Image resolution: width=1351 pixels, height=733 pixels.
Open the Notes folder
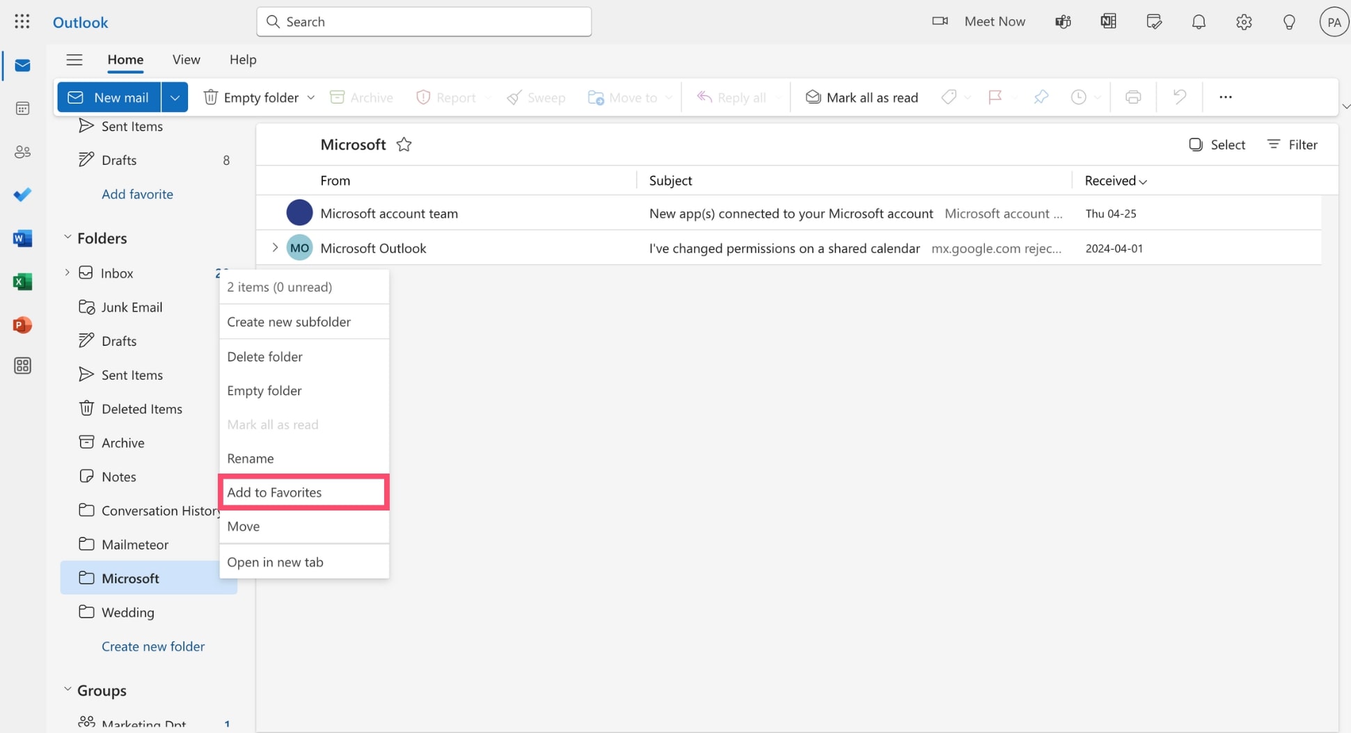[x=139, y=477]
